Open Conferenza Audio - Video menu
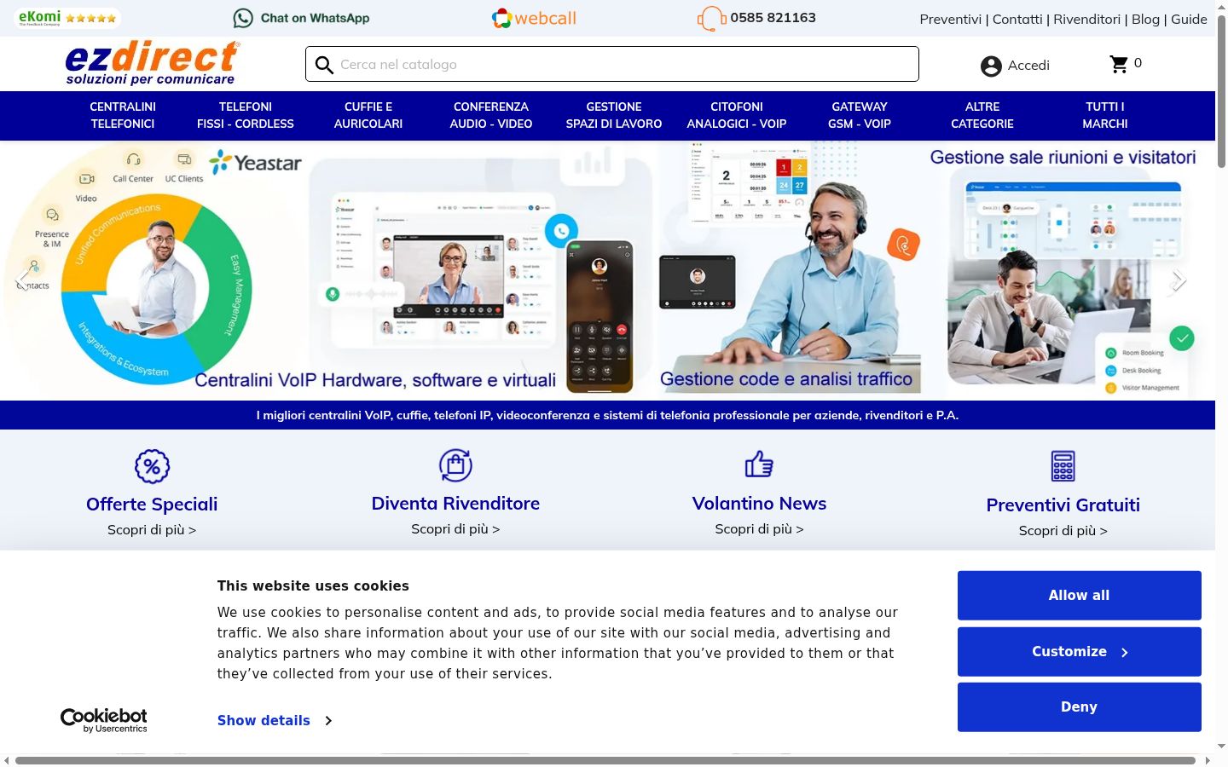This screenshot has width=1228, height=767. [x=491, y=115]
